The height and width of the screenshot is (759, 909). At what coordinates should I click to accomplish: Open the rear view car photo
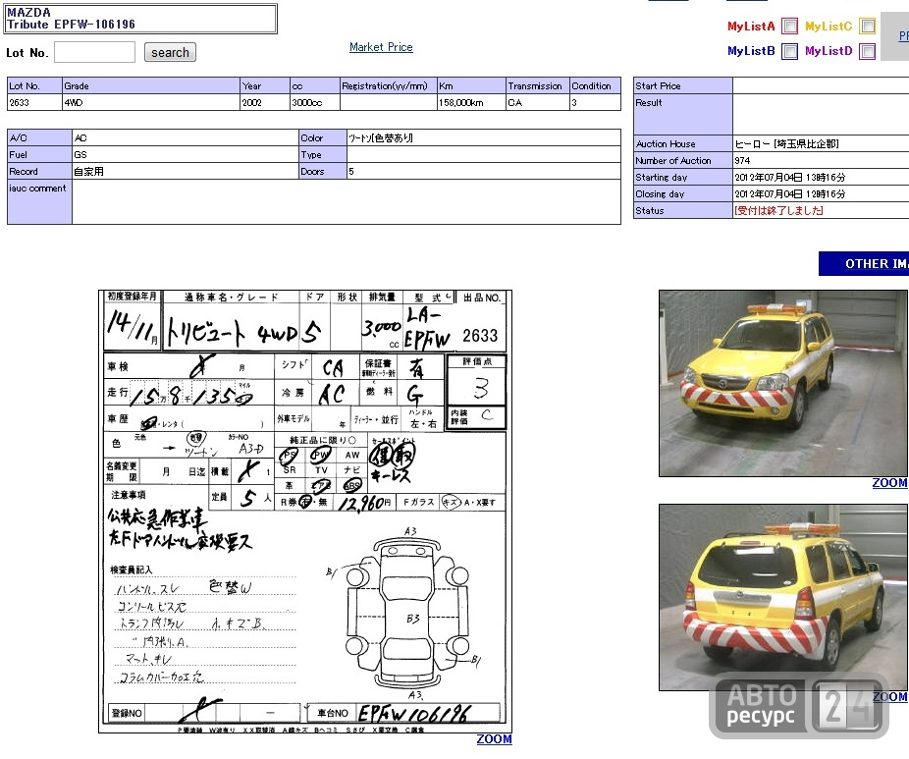coord(783,597)
